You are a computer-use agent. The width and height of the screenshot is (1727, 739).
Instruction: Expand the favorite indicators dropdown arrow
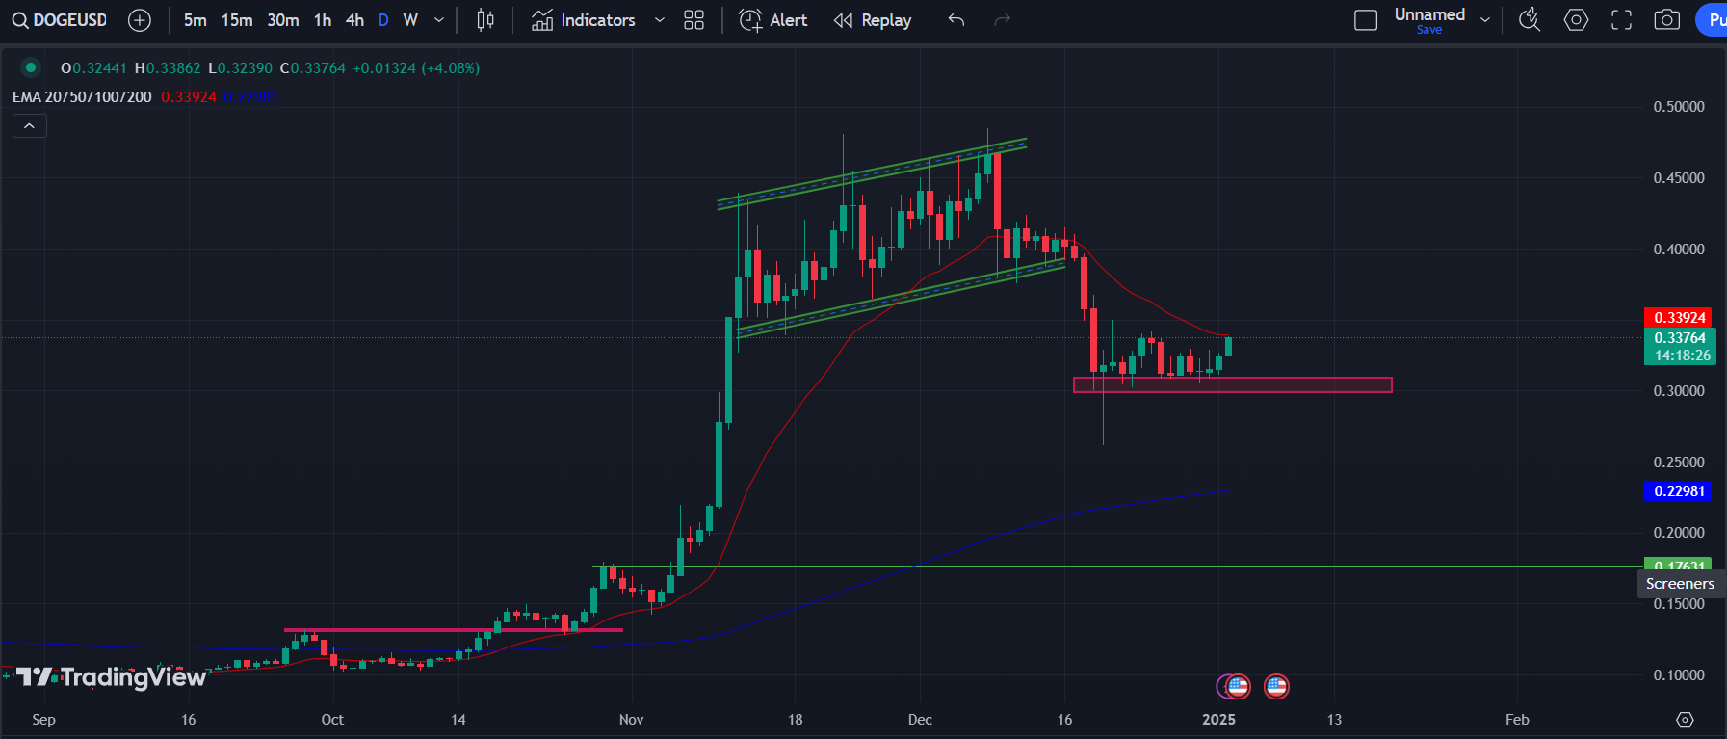coord(660,20)
